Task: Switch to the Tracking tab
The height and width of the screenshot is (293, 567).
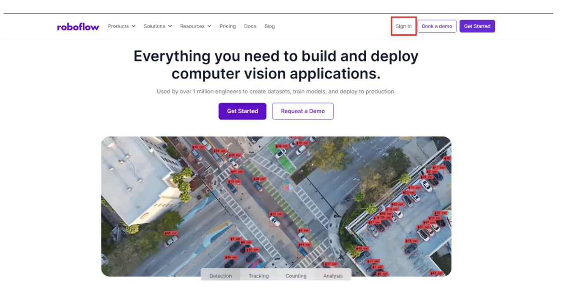Action: 258,276
